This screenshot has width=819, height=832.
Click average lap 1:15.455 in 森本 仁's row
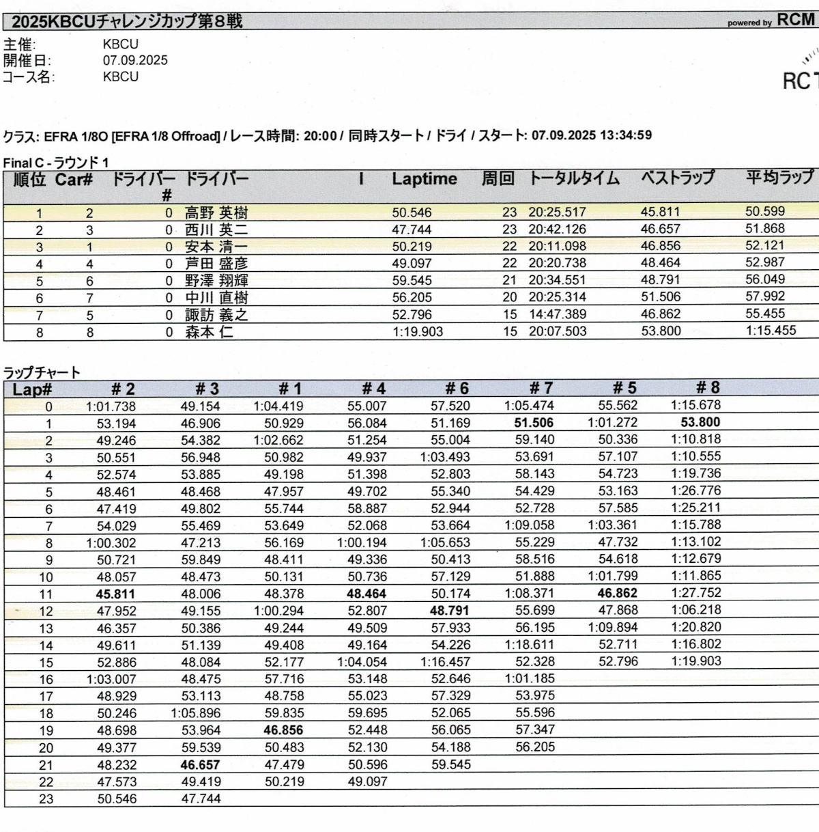(x=771, y=331)
